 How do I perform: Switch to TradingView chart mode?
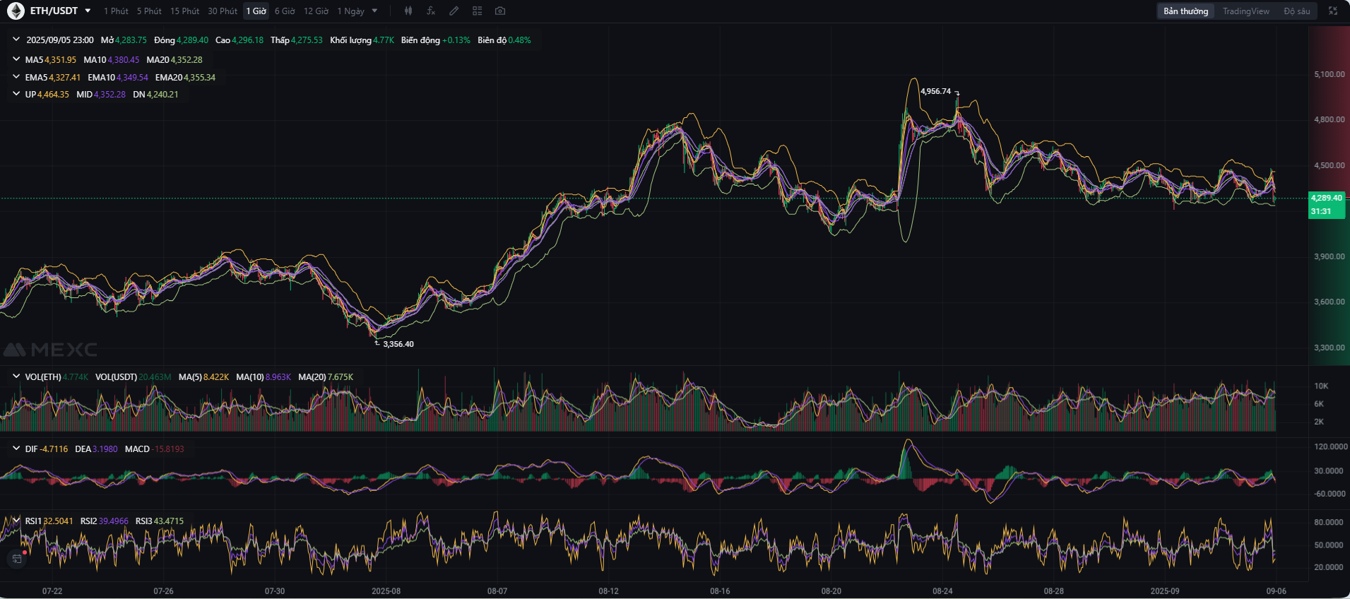(x=1246, y=11)
